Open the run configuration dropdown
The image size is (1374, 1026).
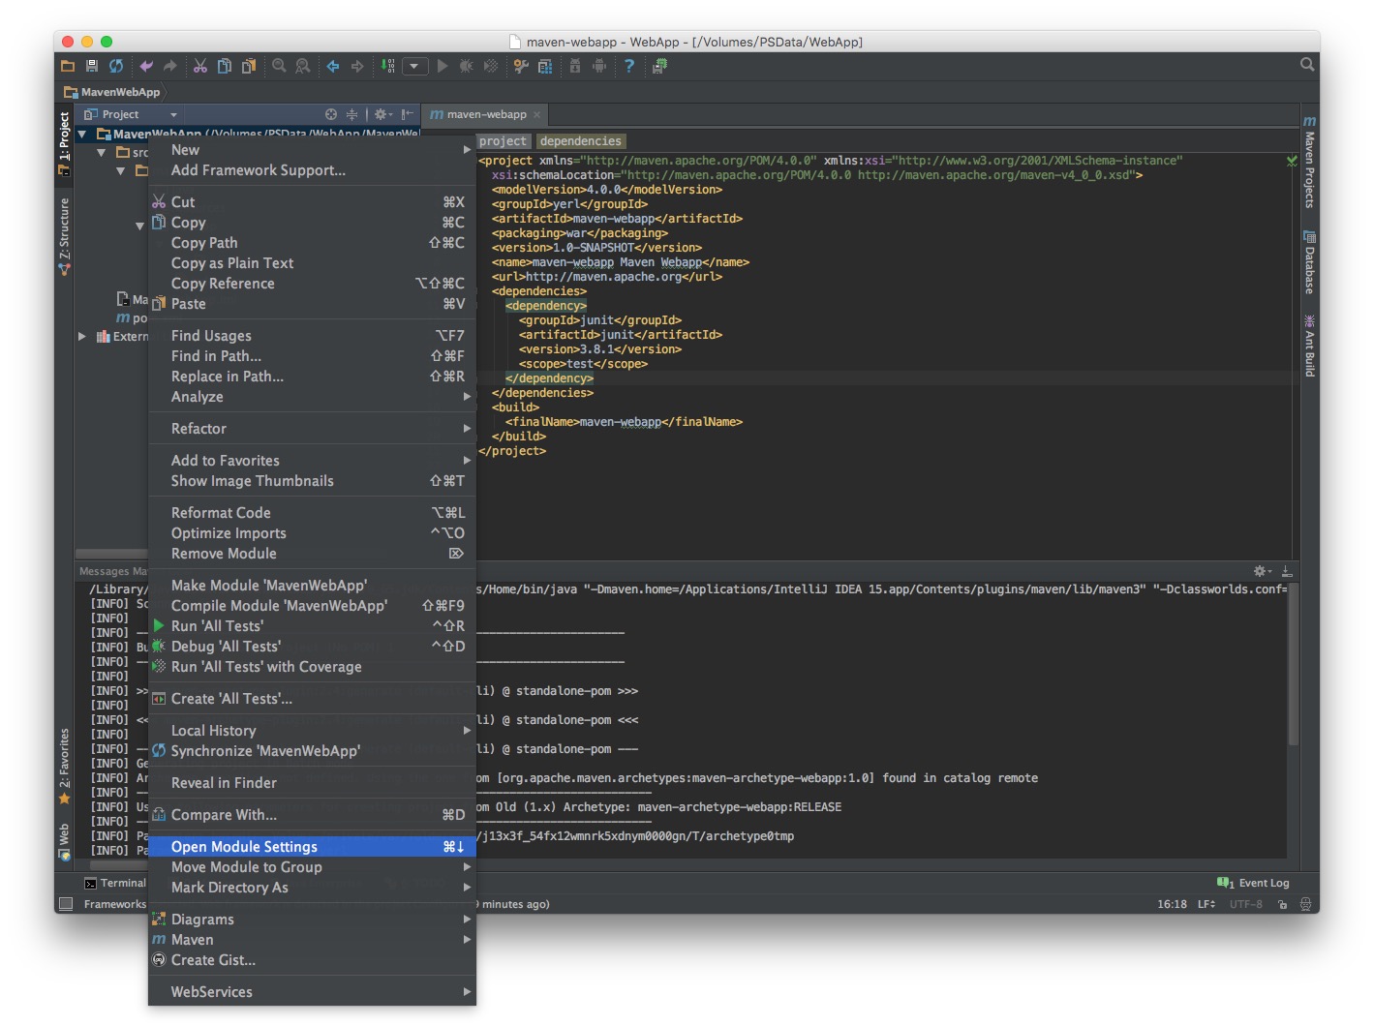pos(414,66)
